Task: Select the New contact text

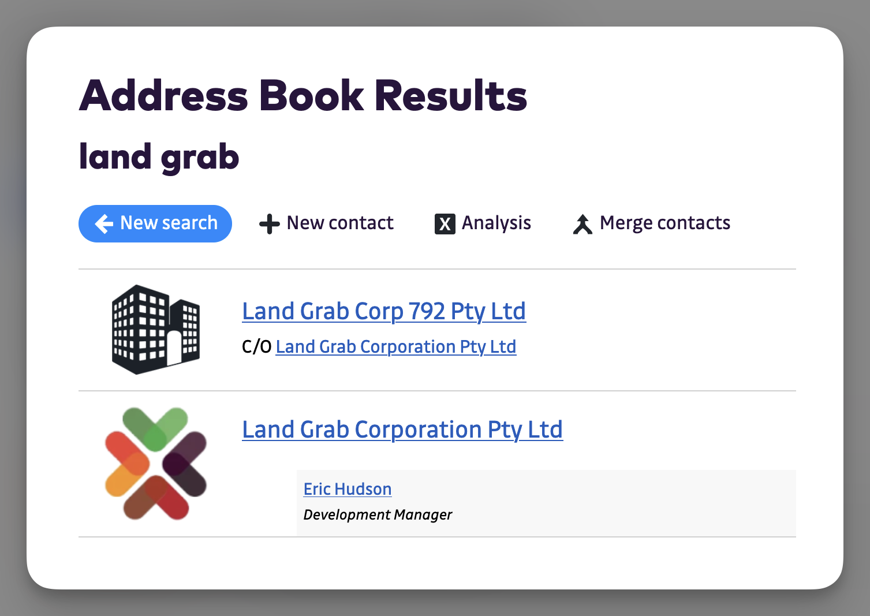Action: tap(339, 223)
